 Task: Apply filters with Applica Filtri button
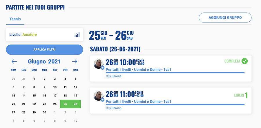[44, 50]
